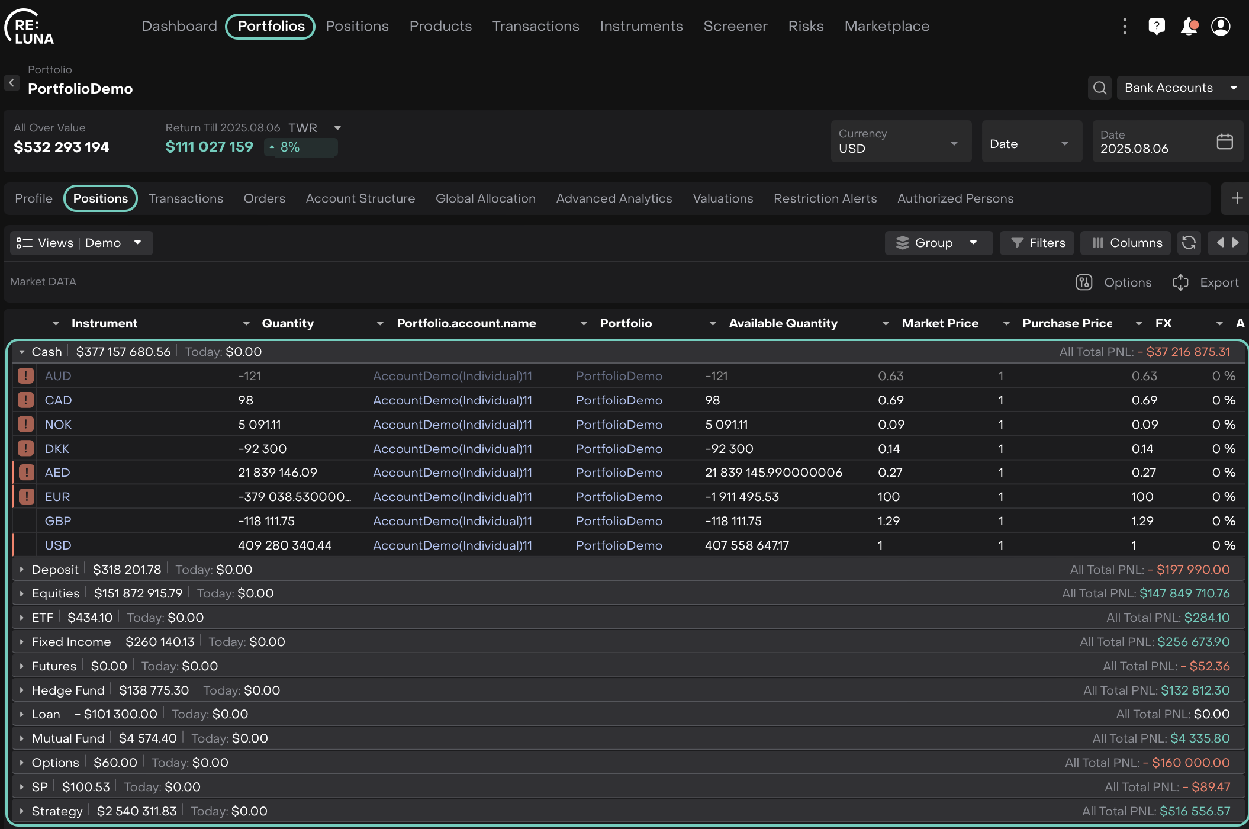
Task: Expand the Fixed Income group
Action: coord(22,642)
